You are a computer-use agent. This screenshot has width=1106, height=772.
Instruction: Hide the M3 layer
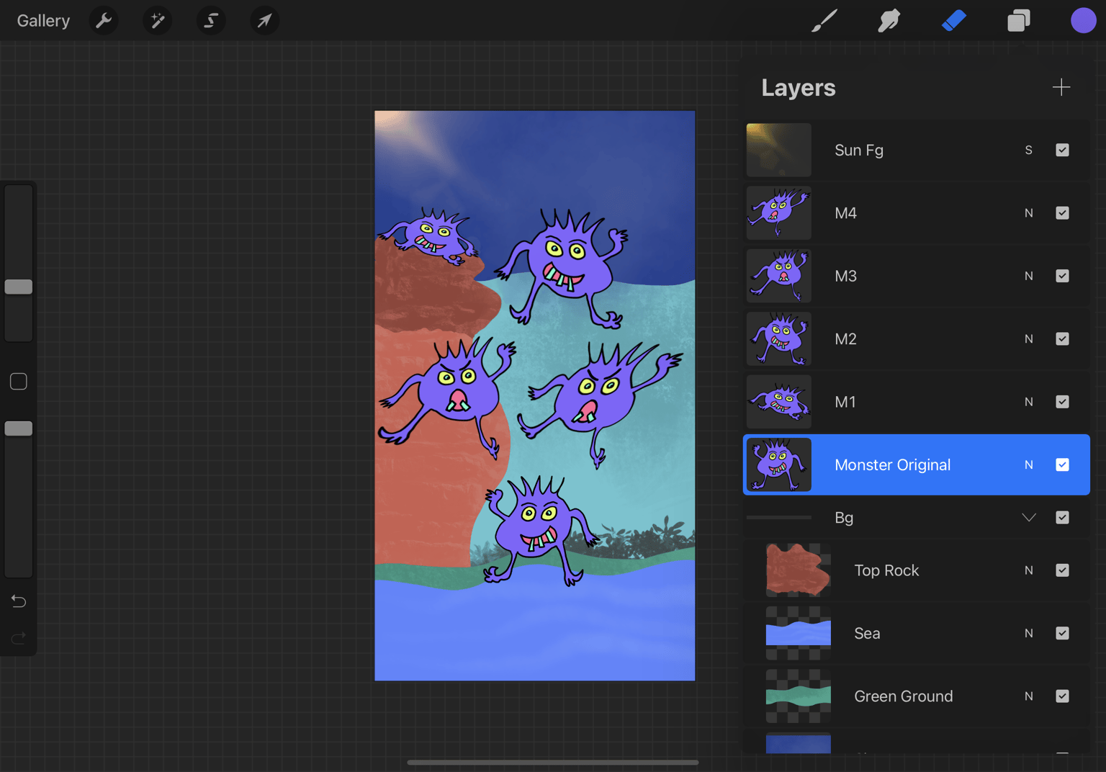click(1062, 276)
